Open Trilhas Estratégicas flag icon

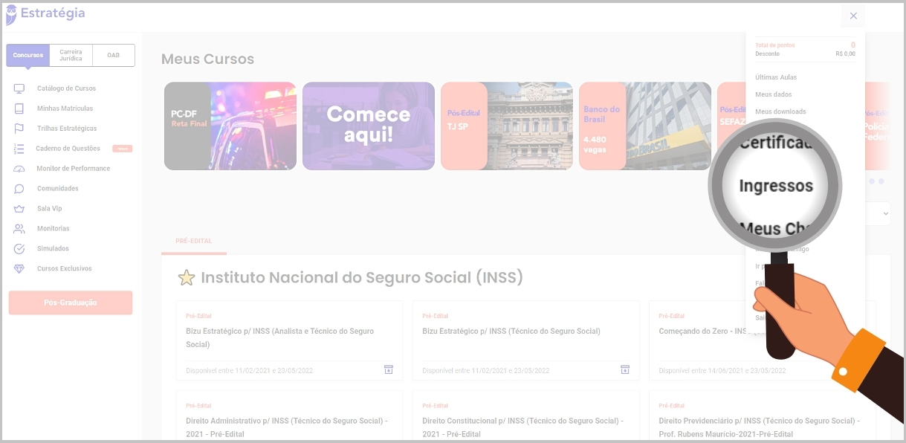click(19, 129)
